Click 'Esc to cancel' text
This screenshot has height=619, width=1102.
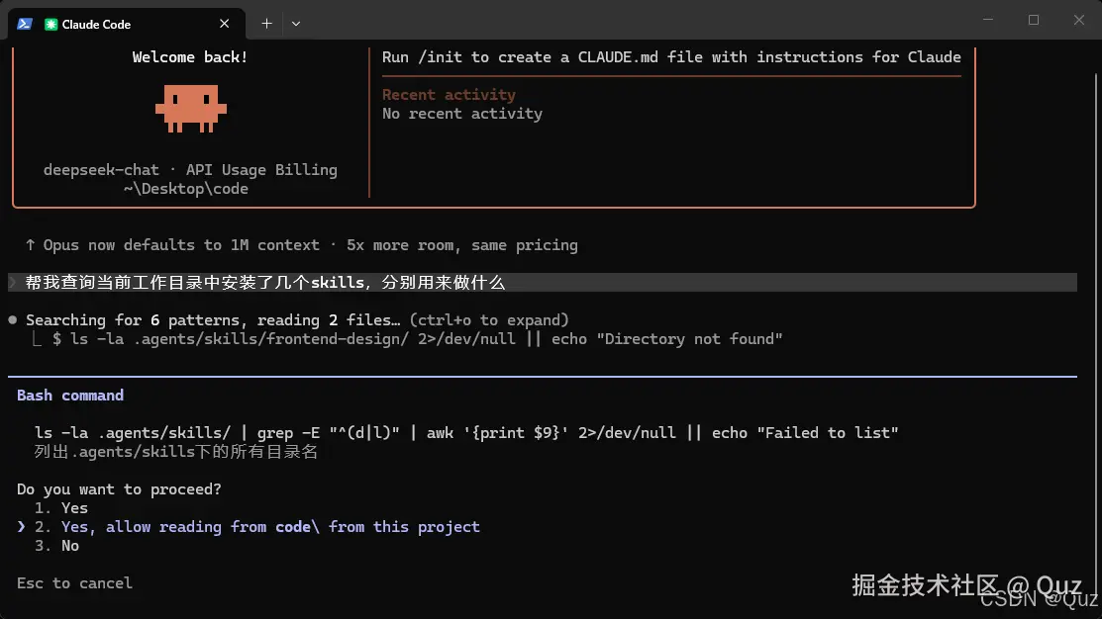[74, 583]
